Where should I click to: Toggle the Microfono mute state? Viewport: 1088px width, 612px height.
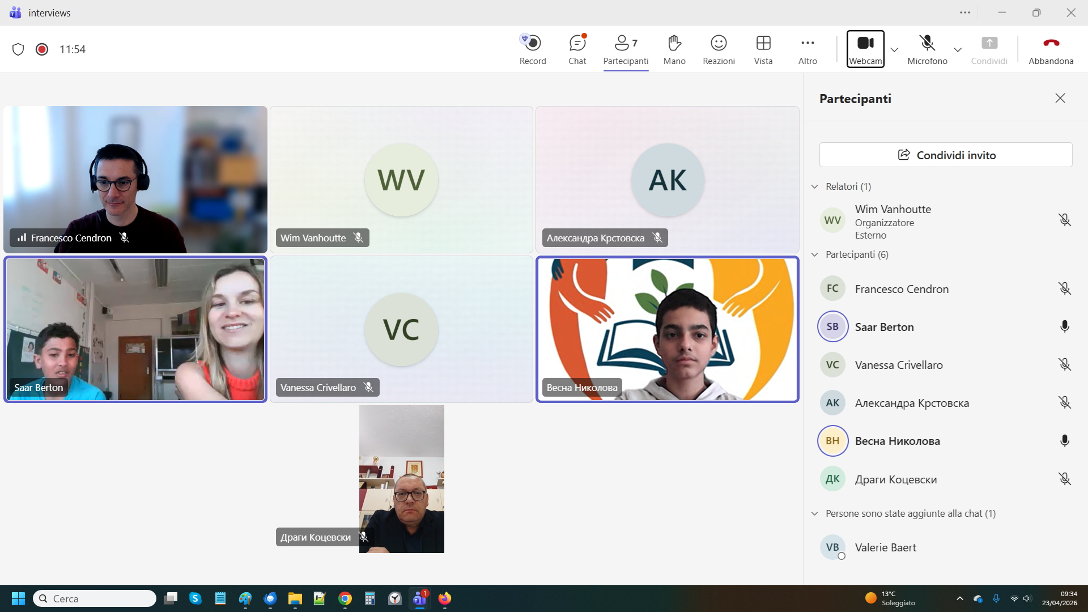coord(927,49)
